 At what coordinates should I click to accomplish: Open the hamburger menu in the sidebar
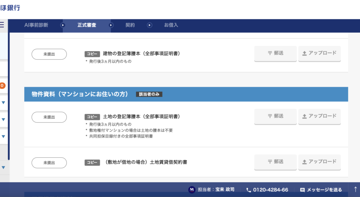click(2, 25)
